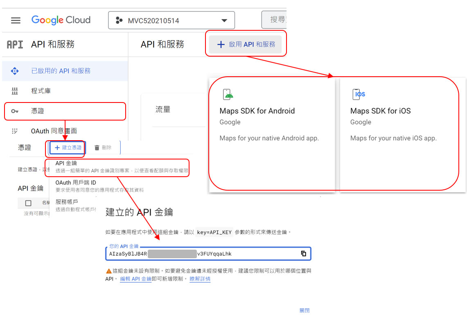
Task: Click the API 和服務 sidebar title
Action: click(x=53, y=44)
